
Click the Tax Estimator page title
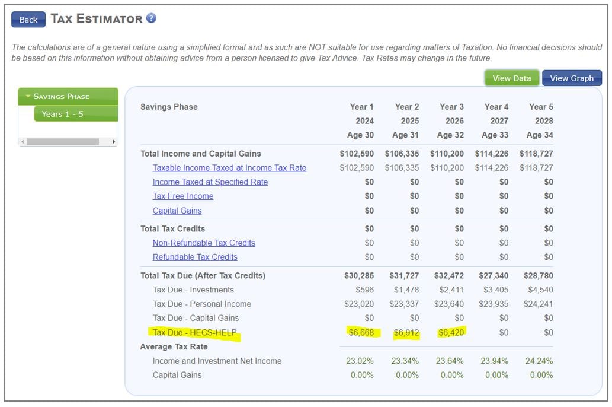96,19
